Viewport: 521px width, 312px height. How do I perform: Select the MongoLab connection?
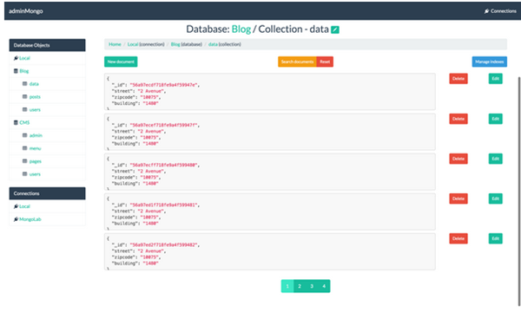(30, 219)
